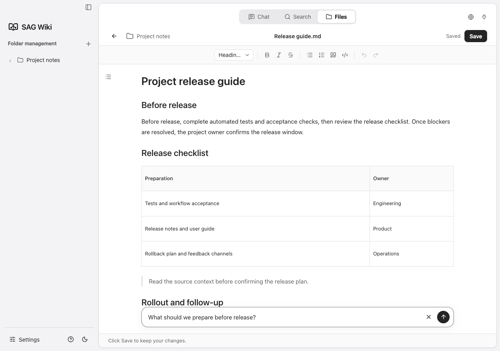Click the Operations table cell

(x=412, y=254)
